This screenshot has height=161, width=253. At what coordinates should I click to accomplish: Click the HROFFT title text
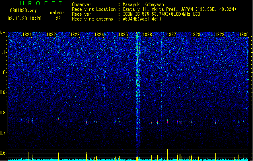point(41,3)
